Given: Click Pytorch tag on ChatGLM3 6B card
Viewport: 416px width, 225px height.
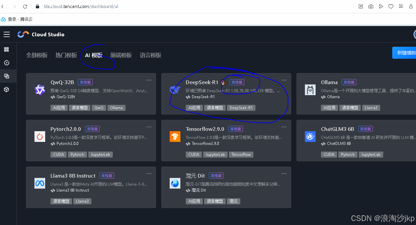Looking at the screenshot, I should (x=348, y=155).
